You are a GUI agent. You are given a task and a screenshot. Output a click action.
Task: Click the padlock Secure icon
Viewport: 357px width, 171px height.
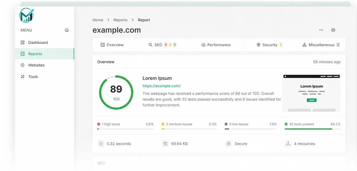(x=229, y=144)
